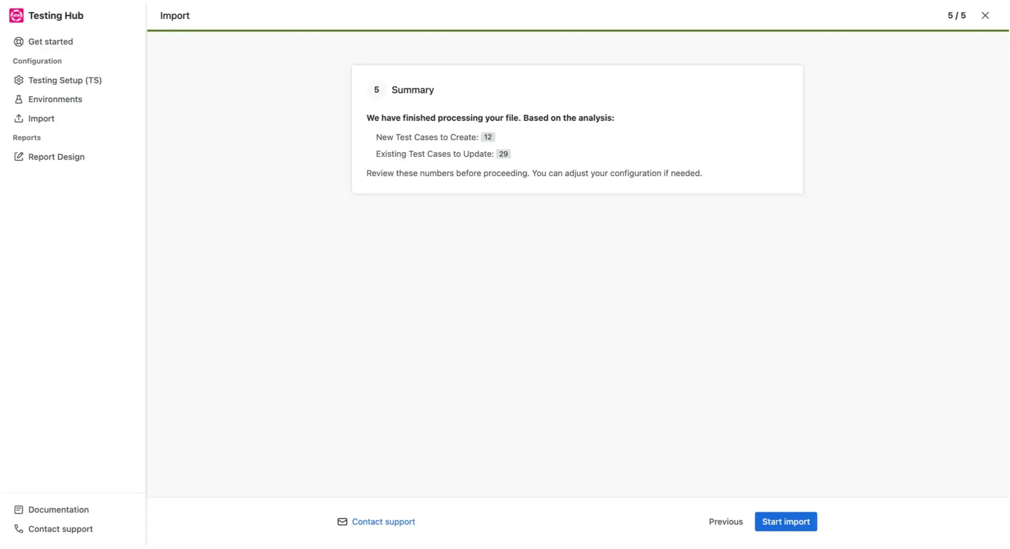
Task: Click the Report Design pencil icon
Action: [x=19, y=156]
